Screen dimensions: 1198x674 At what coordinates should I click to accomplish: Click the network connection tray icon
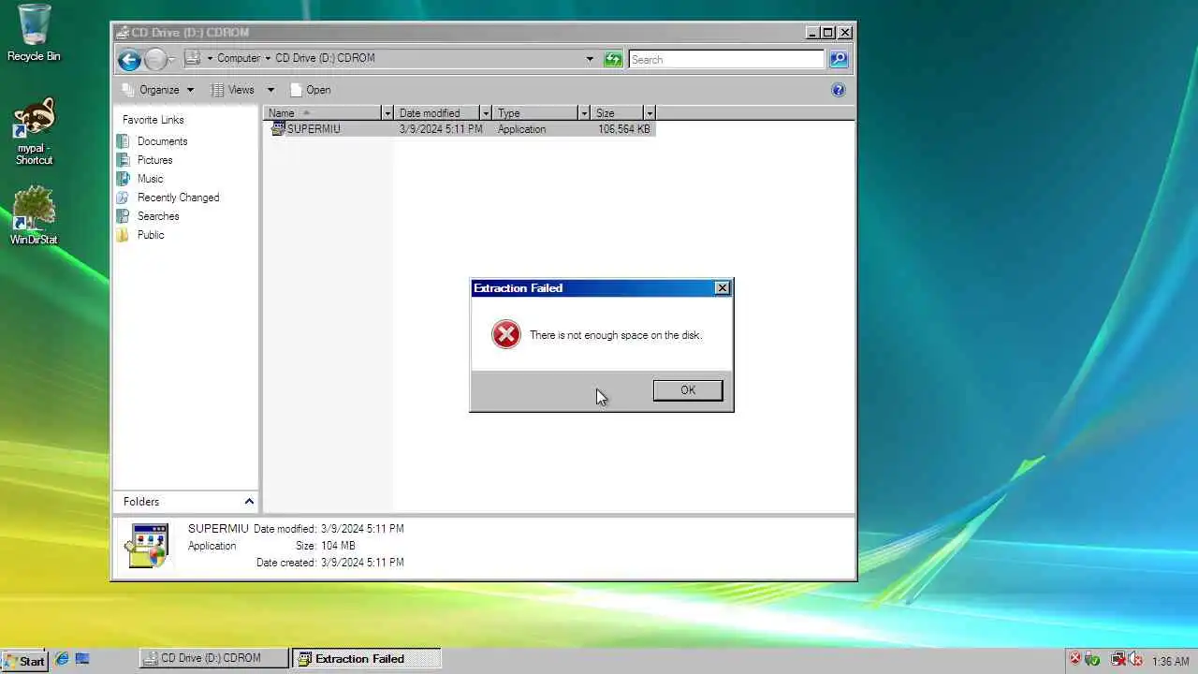click(x=1118, y=660)
